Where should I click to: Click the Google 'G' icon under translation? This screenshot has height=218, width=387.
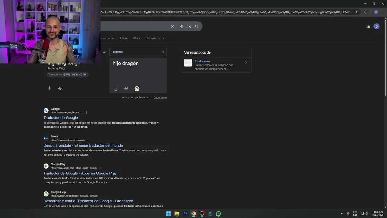click(x=137, y=89)
